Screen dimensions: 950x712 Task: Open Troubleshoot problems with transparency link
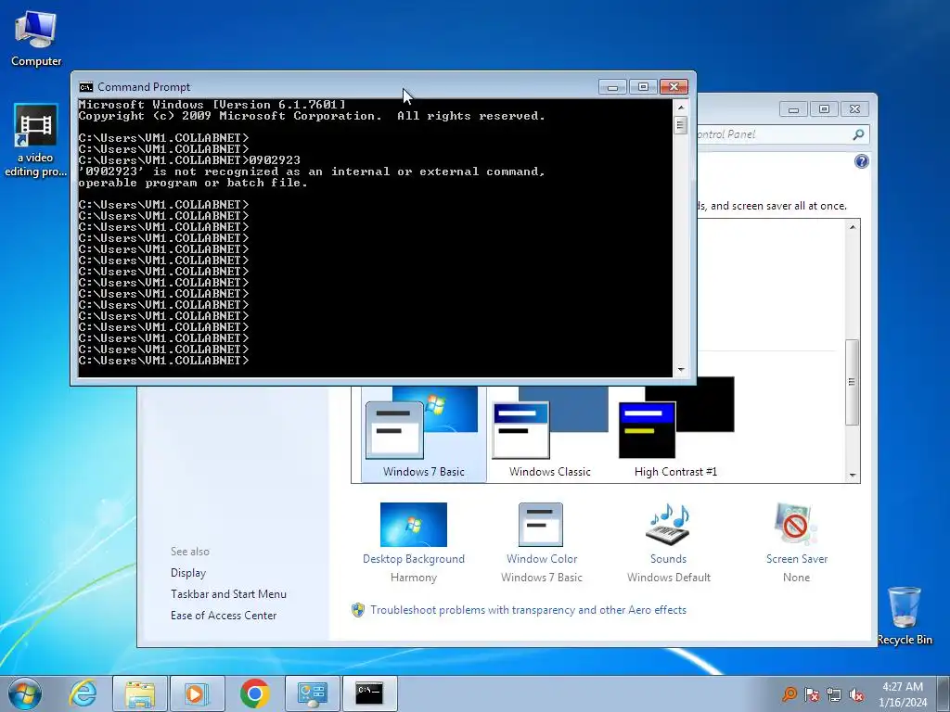[x=528, y=610]
